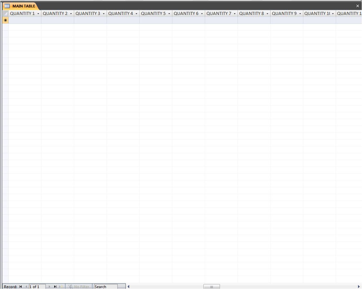The height and width of the screenshot is (289, 362).
Task: Click the horizontal scrollbar right arrow
Action: pos(359,286)
